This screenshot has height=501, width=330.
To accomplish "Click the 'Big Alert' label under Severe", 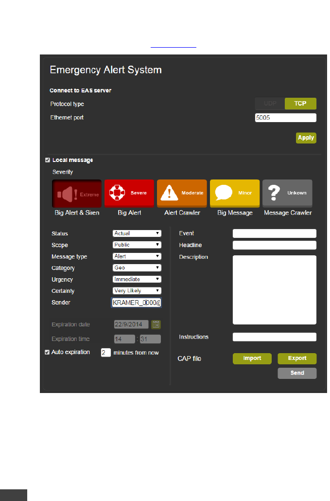I will coord(129,213).
